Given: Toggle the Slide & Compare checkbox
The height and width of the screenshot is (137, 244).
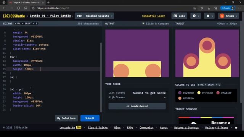Looking at the screenshot, I should [143, 24].
